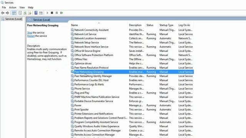Open the blue Help toolbar icon
This screenshot has height=138, width=246.
point(36,13)
